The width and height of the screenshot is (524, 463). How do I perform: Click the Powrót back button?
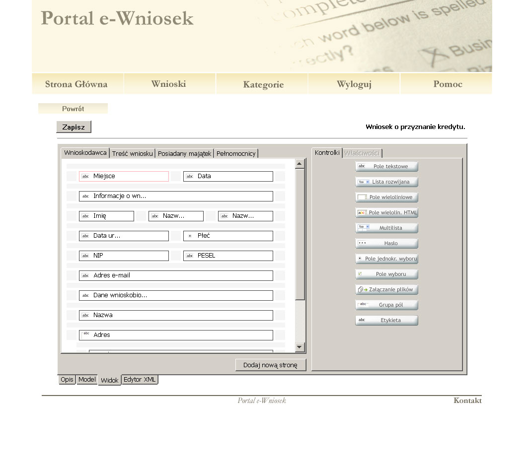click(x=73, y=109)
